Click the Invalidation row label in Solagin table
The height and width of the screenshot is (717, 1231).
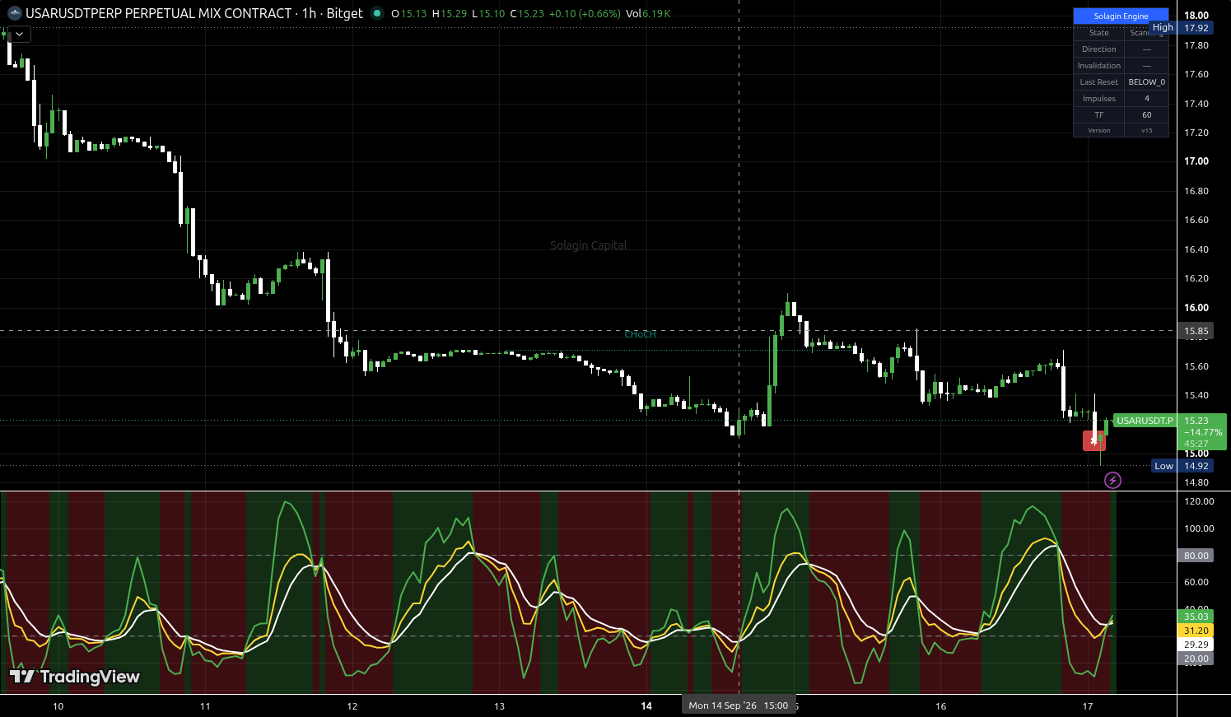point(1099,66)
